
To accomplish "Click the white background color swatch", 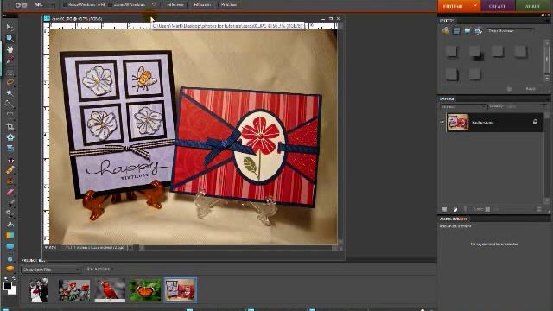I will click(x=13, y=291).
